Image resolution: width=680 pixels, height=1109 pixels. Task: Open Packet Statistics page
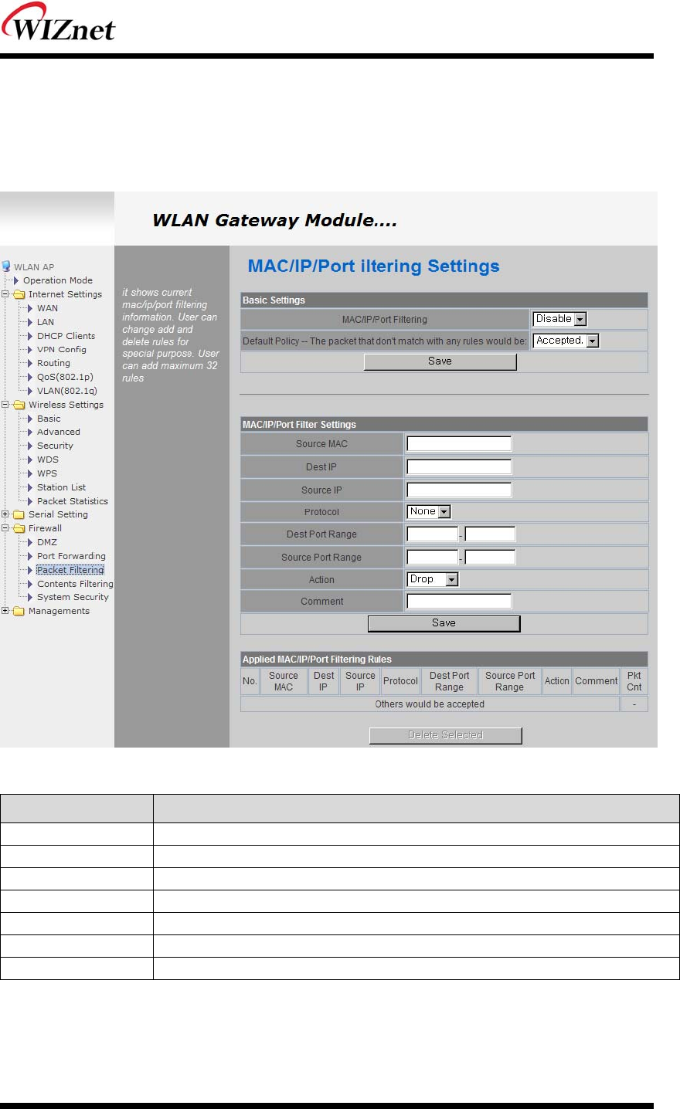[73, 501]
